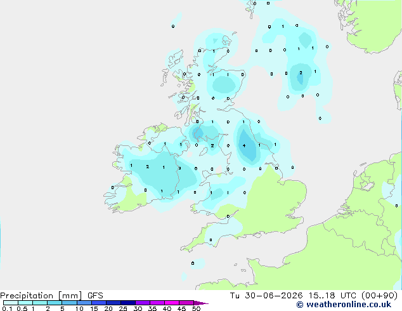The height and width of the screenshot is (311, 402).
Task: Select the legend swatch between 5 and 10
Action: pyautogui.click(x=69, y=303)
